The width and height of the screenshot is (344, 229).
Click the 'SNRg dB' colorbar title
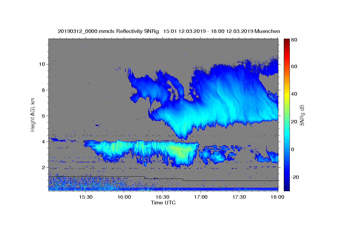[302, 114]
